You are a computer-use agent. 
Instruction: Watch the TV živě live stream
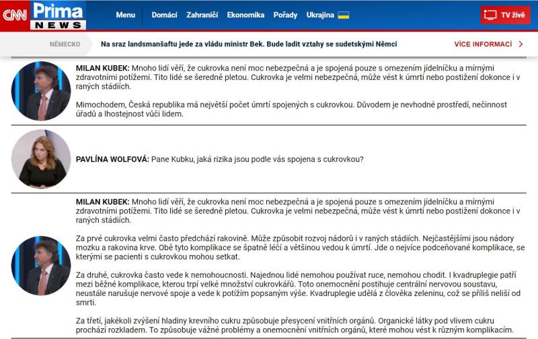[505, 15]
